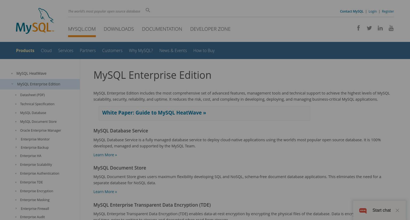The width and height of the screenshot is (410, 220).
Task: Click the MySQL Database Service heading
Action: 121,131
